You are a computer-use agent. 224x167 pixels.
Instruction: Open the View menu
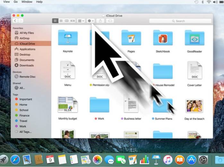point(6,2)
